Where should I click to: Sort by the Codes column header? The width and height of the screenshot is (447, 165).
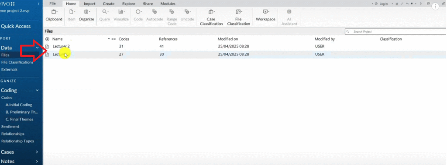pos(124,39)
